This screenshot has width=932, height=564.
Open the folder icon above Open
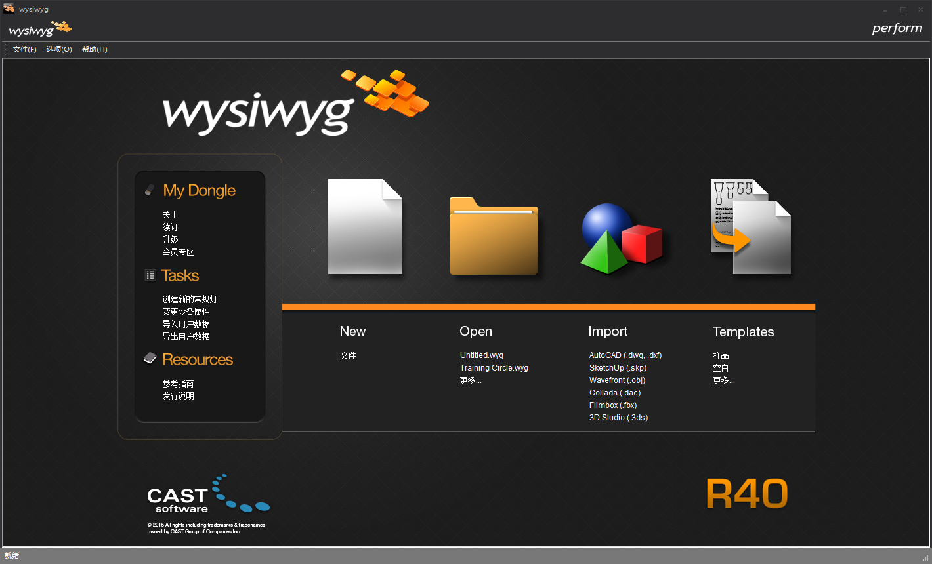pyautogui.click(x=494, y=235)
